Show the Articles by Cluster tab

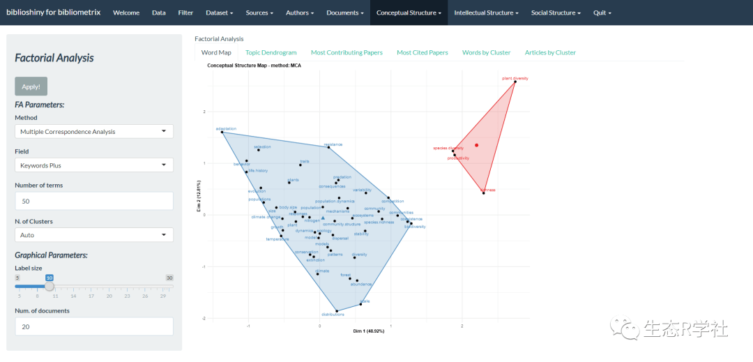click(550, 52)
